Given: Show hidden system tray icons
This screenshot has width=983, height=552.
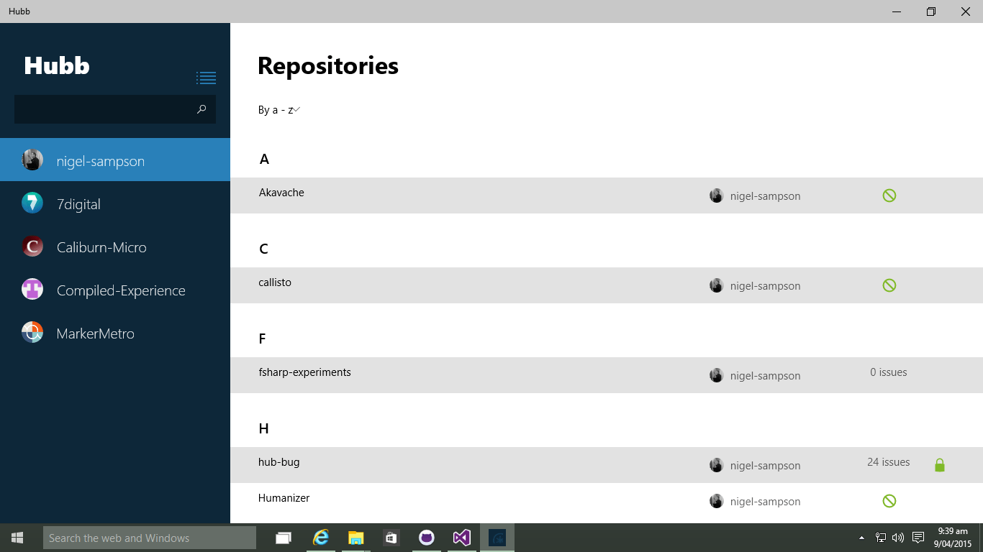Looking at the screenshot, I should [x=862, y=538].
